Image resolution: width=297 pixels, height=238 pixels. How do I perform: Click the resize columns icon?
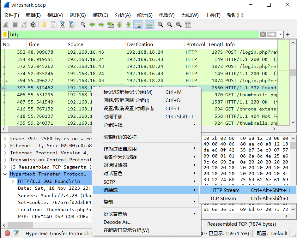[188, 25]
